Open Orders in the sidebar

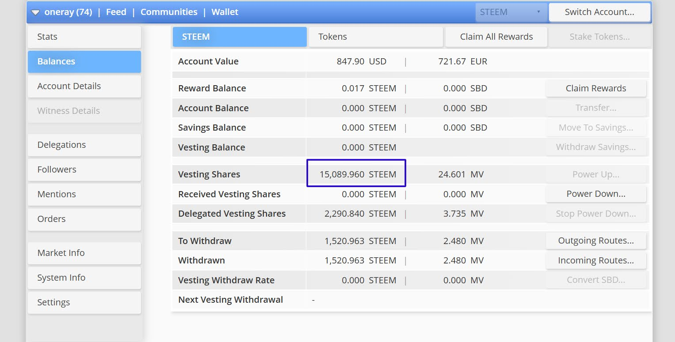point(84,219)
